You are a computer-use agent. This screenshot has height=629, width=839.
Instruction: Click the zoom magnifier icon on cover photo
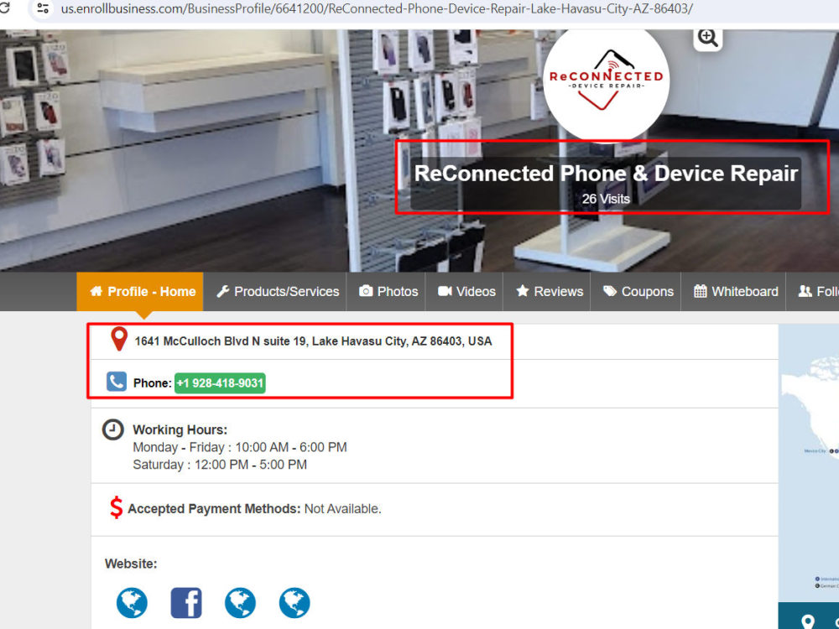(708, 38)
